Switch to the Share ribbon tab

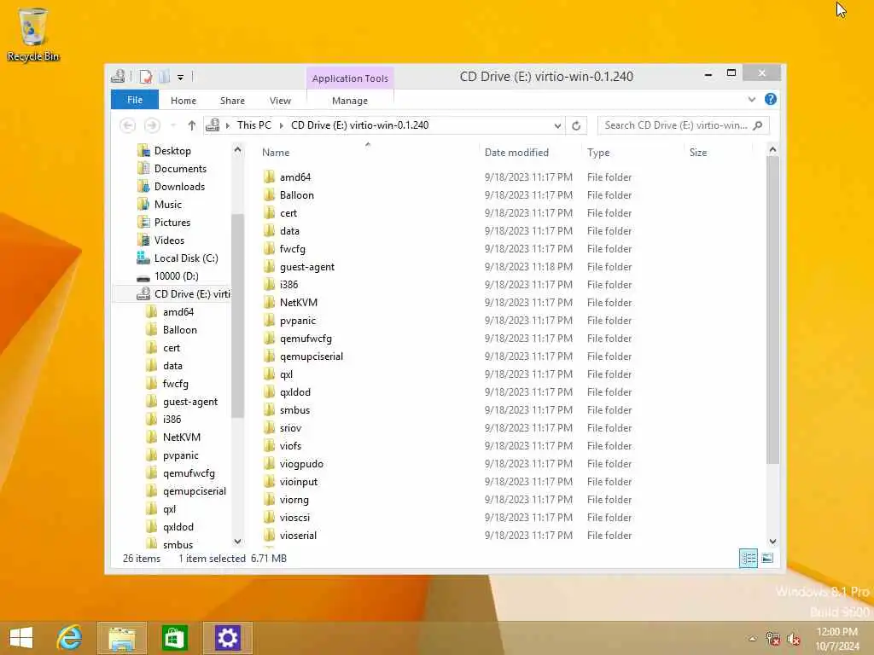point(232,101)
